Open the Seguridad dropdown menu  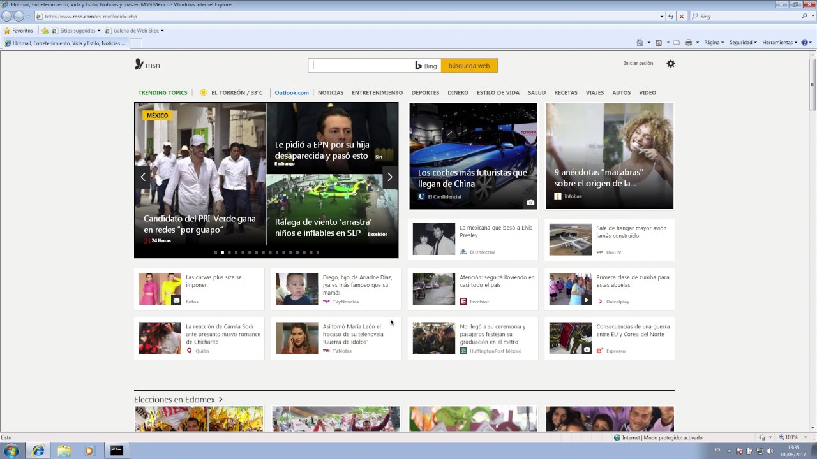tap(743, 43)
